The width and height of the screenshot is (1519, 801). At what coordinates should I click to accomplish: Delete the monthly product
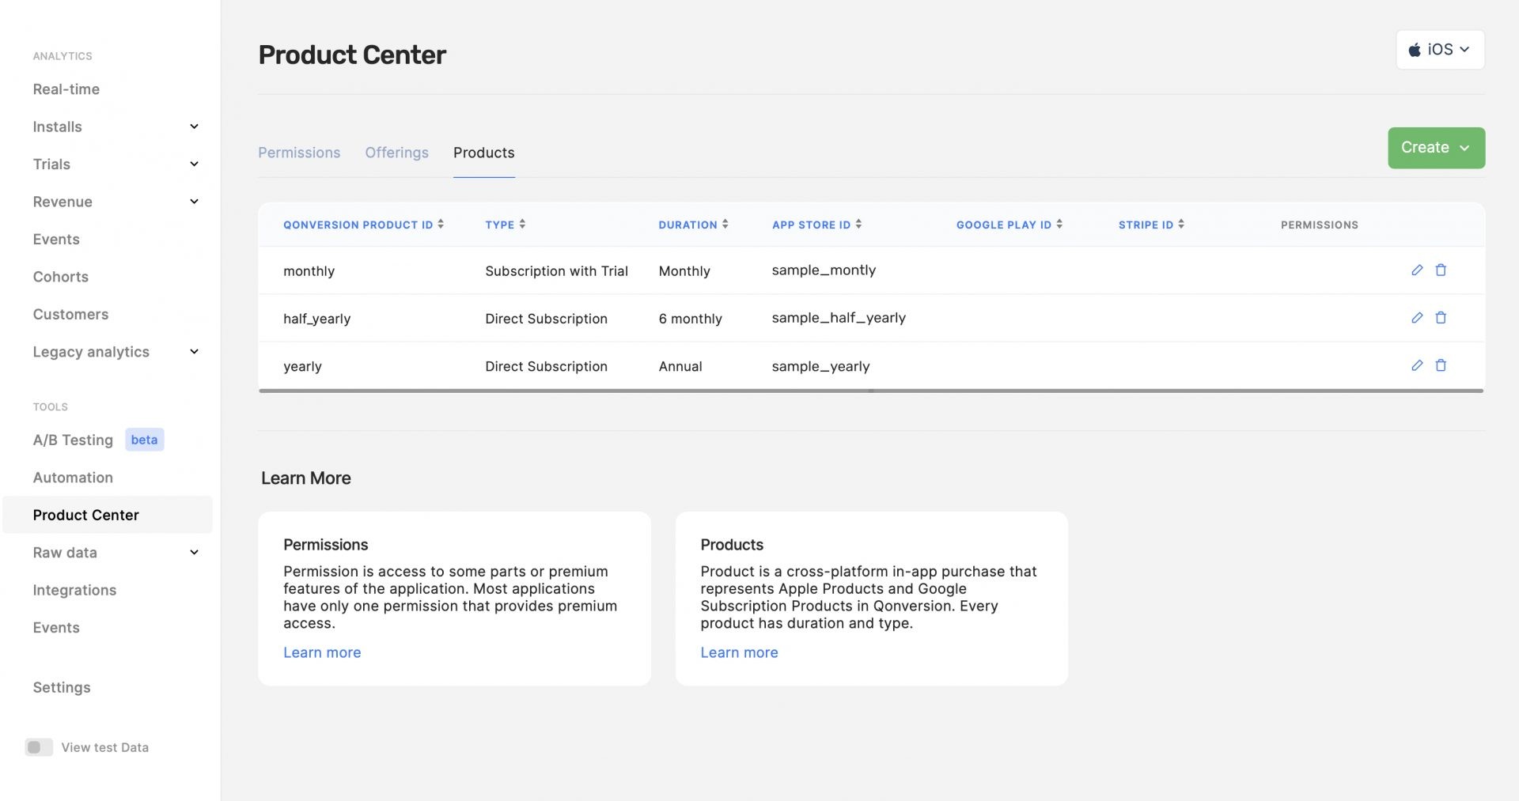tap(1441, 270)
